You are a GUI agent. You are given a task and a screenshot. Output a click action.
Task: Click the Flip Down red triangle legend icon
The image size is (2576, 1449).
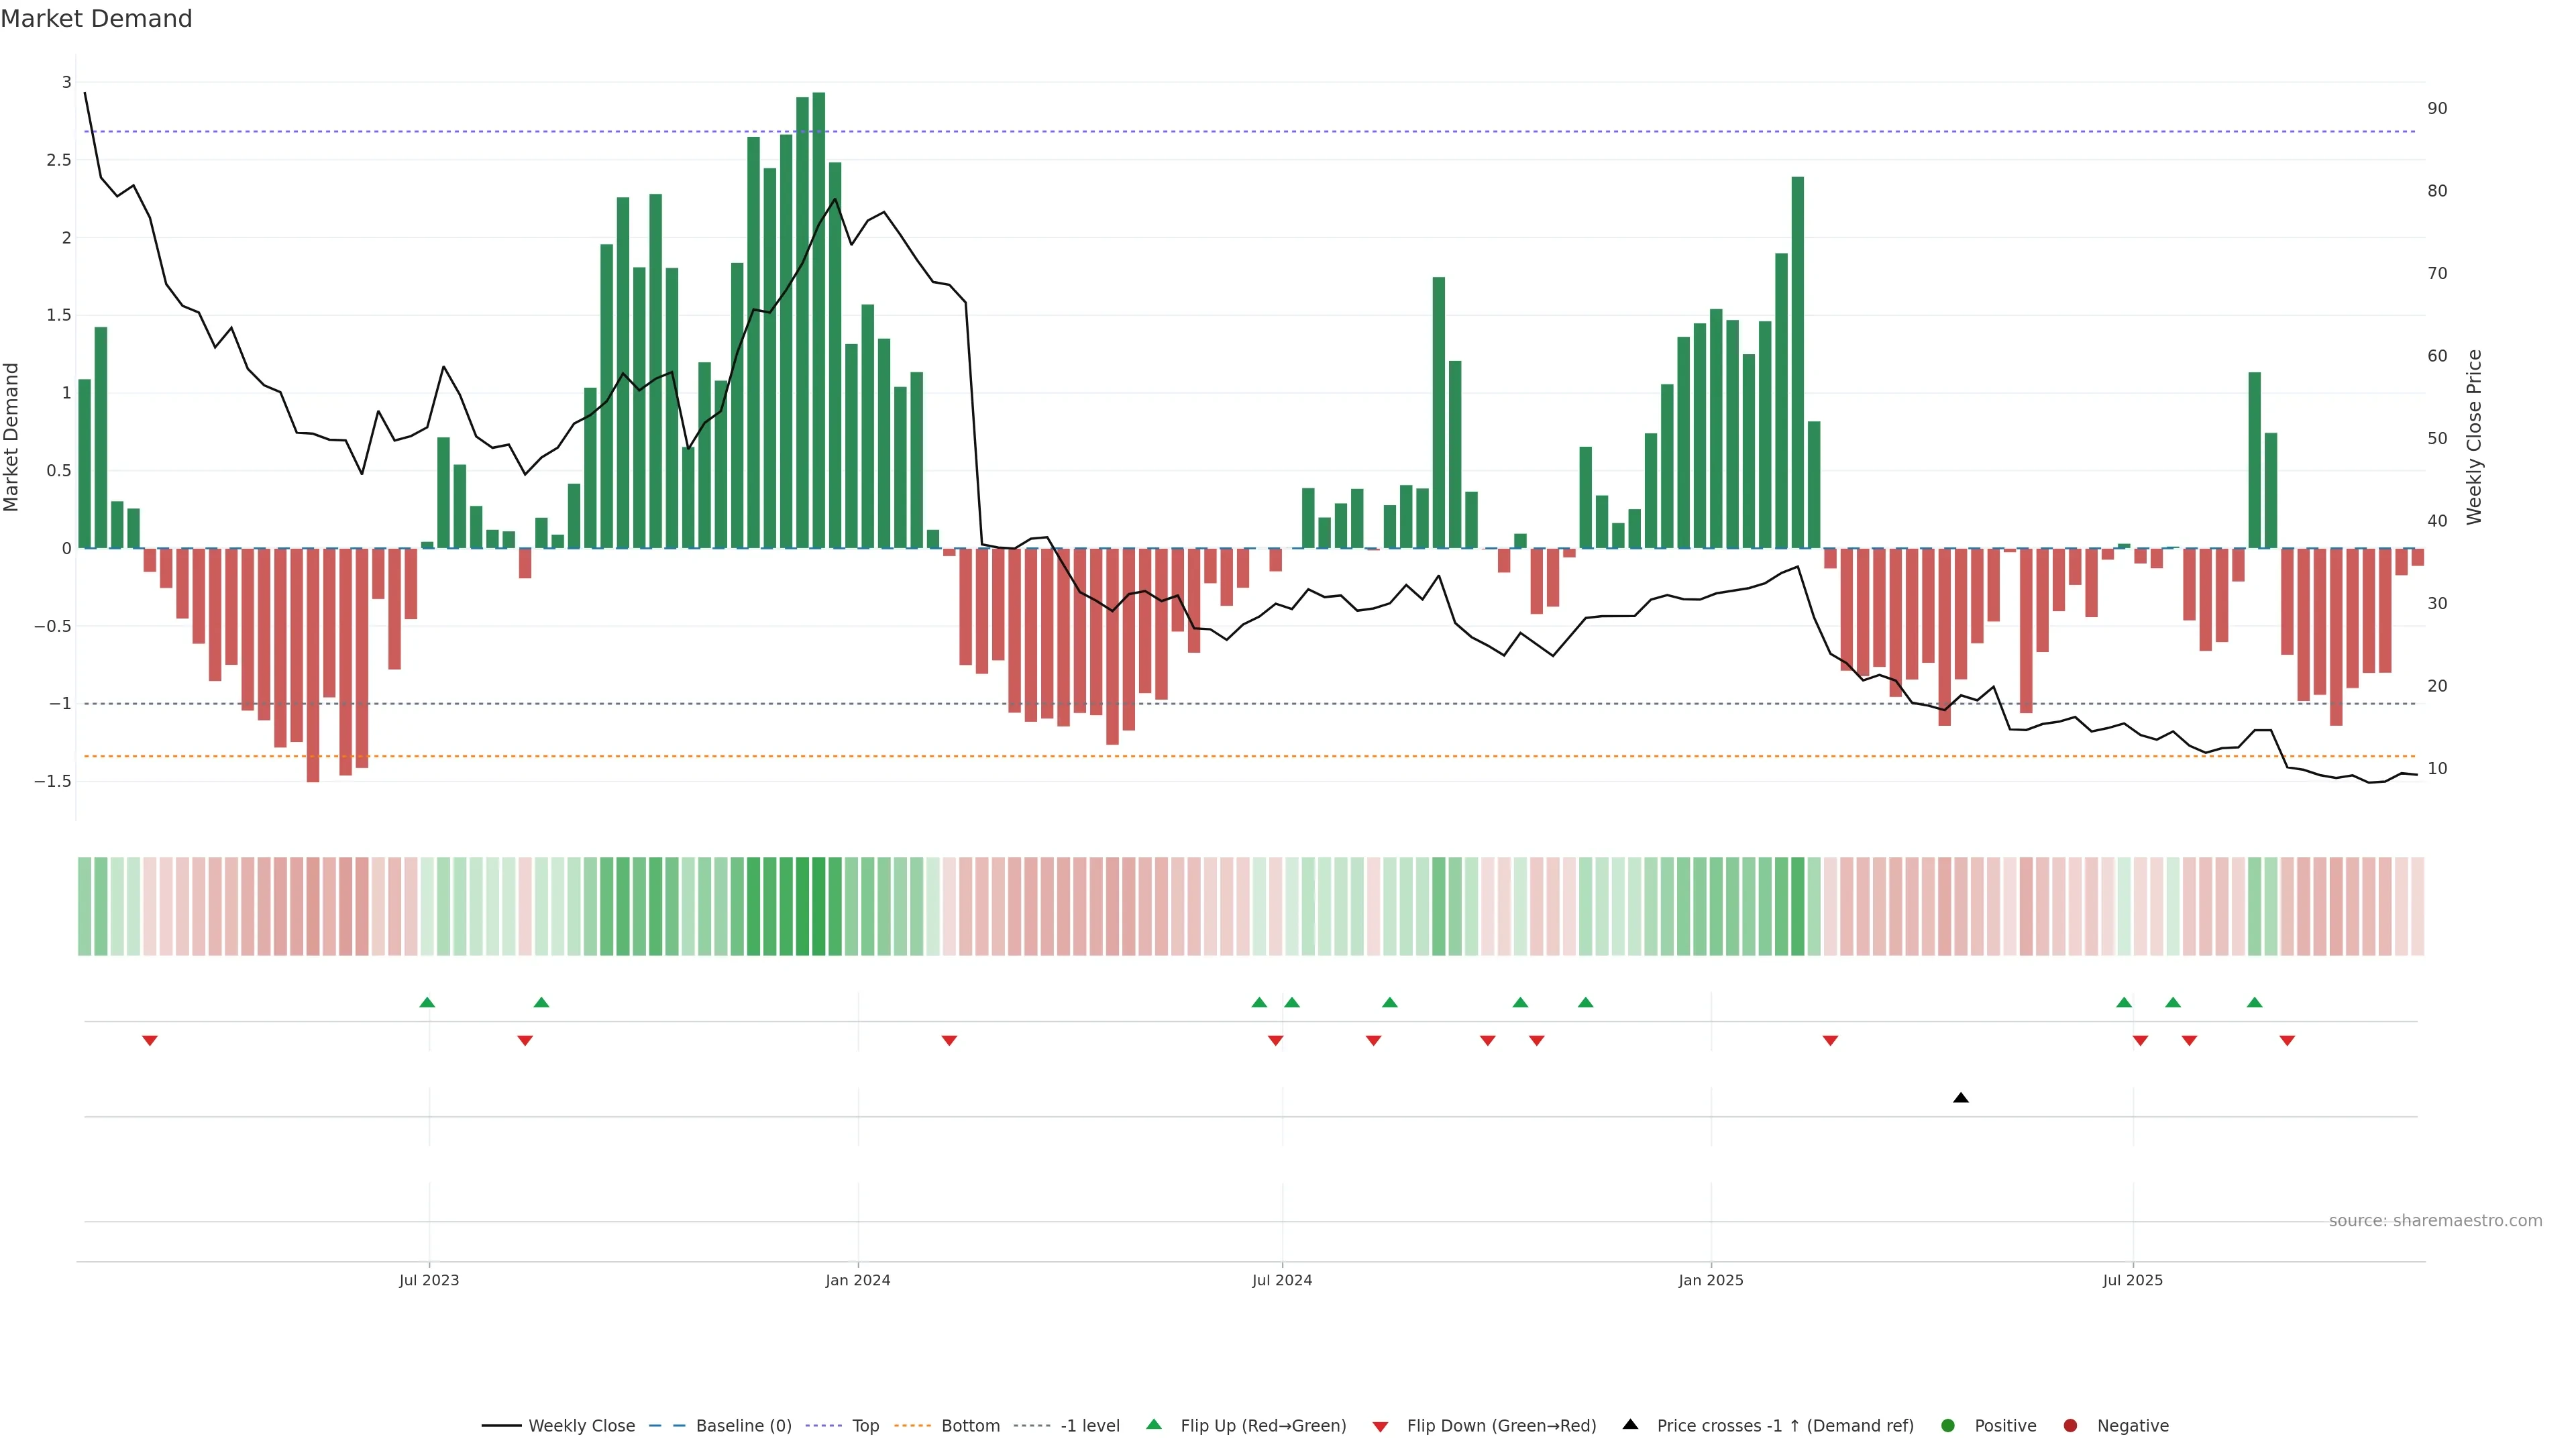[x=1380, y=1427]
